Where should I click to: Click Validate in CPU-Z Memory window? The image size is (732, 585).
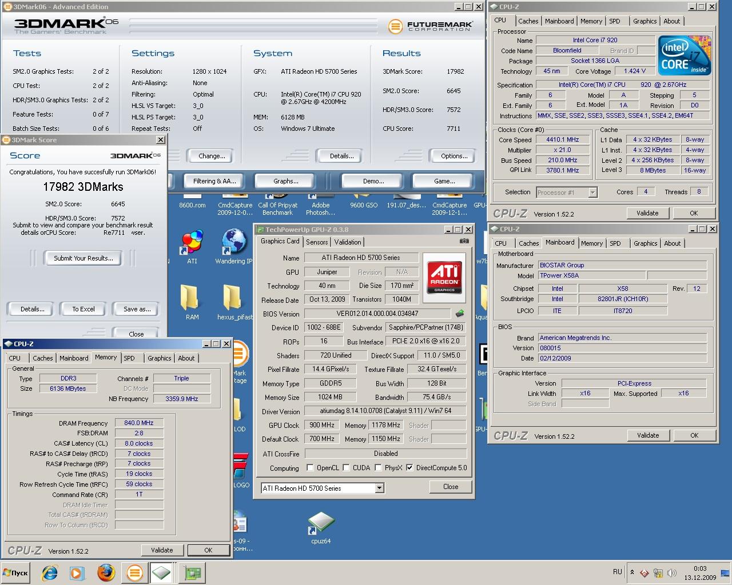click(162, 550)
